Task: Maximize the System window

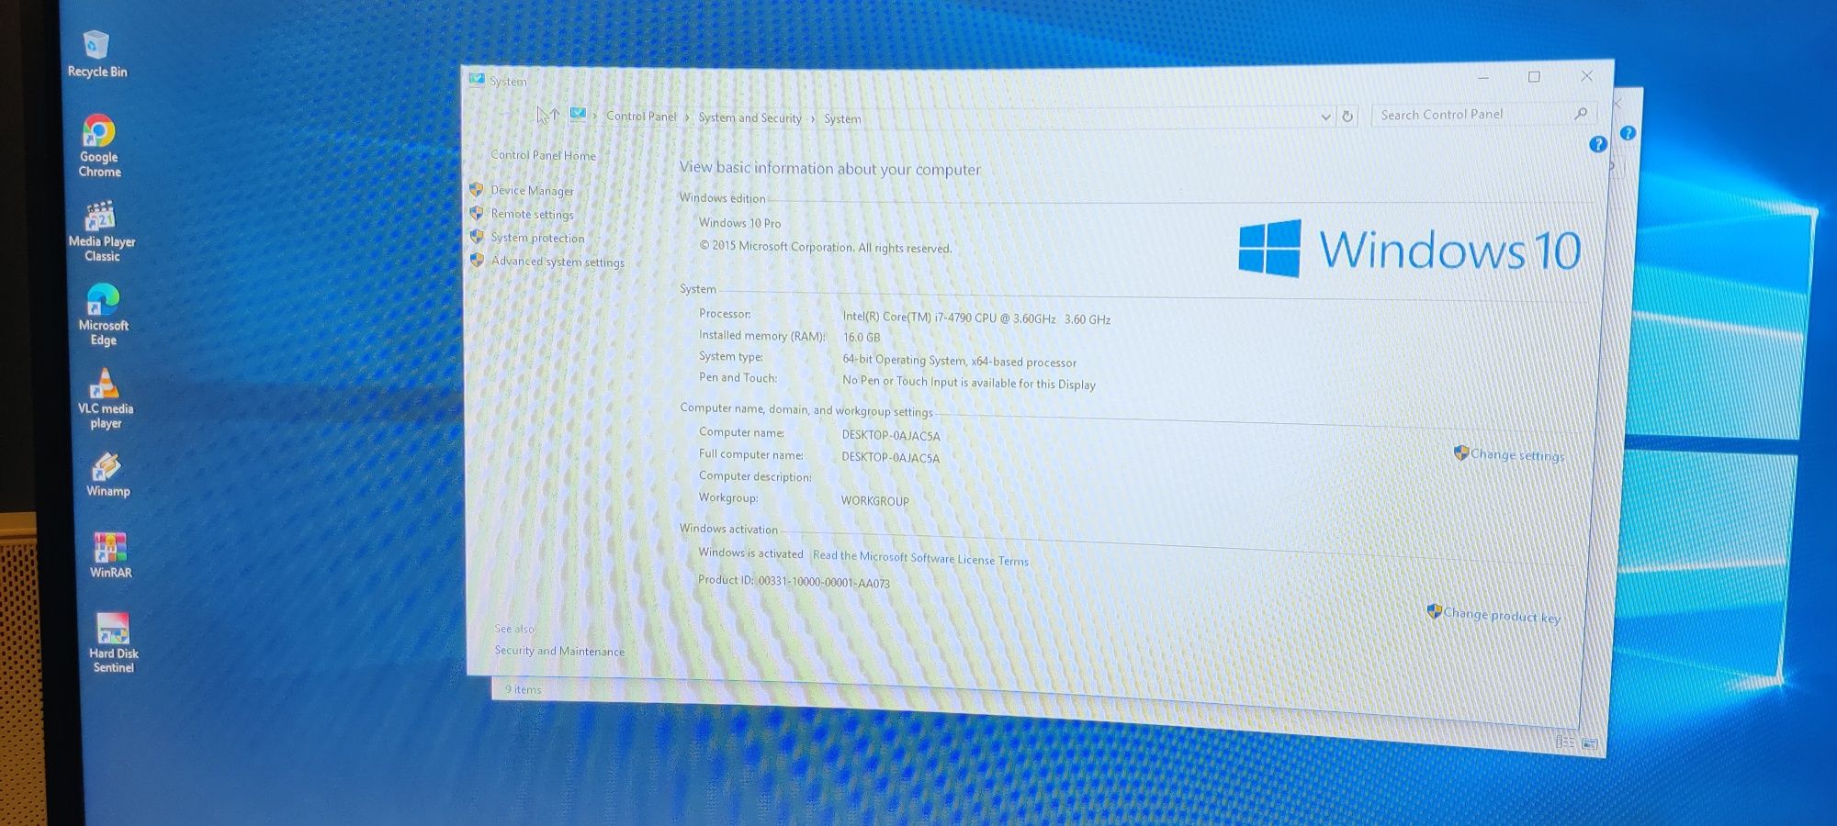Action: [x=1534, y=77]
